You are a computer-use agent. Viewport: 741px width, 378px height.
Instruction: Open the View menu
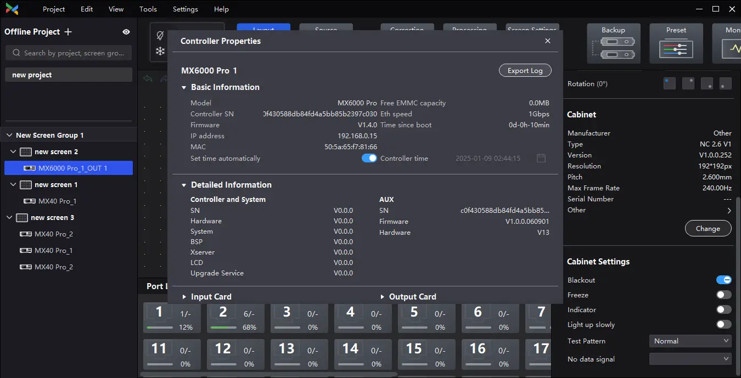116,9
